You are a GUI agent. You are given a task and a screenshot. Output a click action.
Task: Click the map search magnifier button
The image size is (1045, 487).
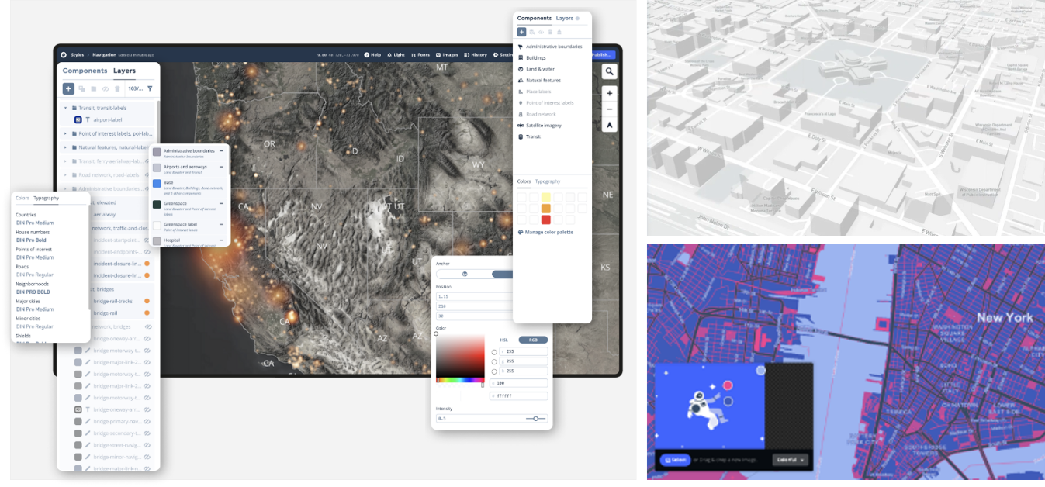(610, 71)
